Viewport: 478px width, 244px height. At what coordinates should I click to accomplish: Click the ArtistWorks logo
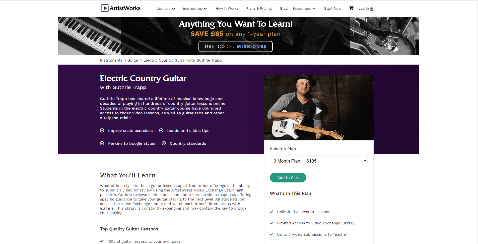[x=121, y=8]
